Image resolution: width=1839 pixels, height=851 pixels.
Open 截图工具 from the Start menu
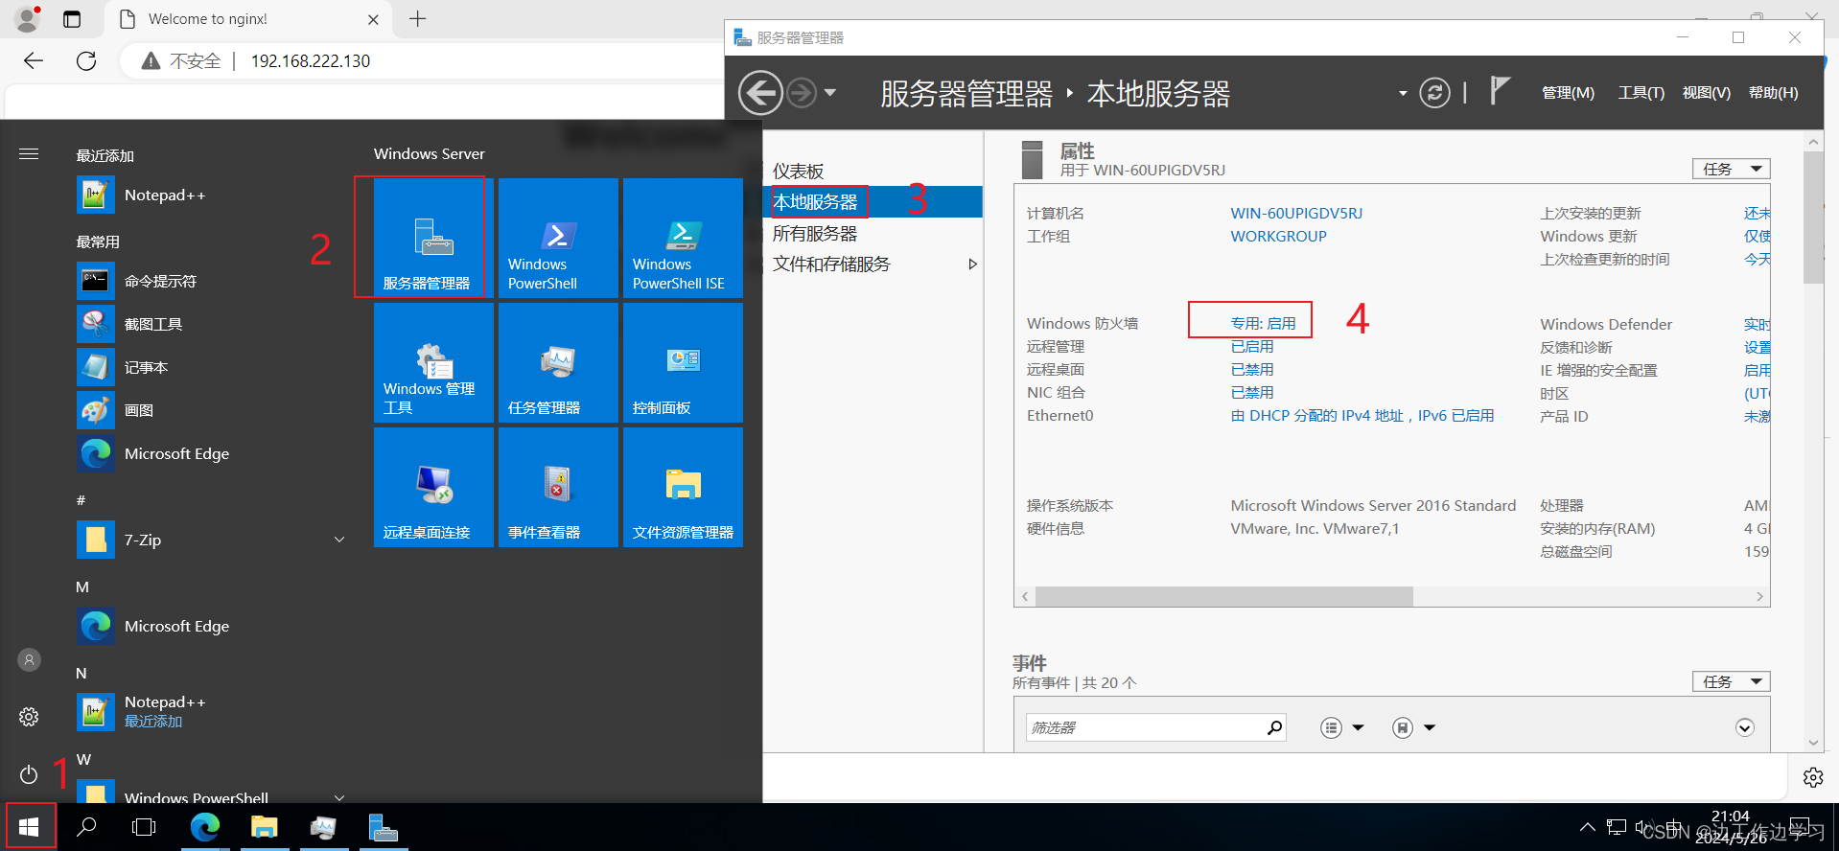coord(211,325)
